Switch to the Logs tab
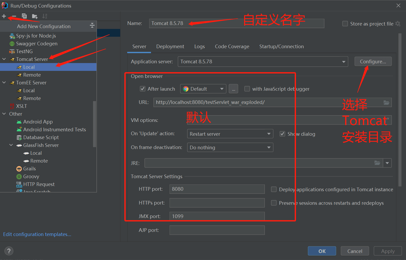The image size is (406, 260). (199, 47)
